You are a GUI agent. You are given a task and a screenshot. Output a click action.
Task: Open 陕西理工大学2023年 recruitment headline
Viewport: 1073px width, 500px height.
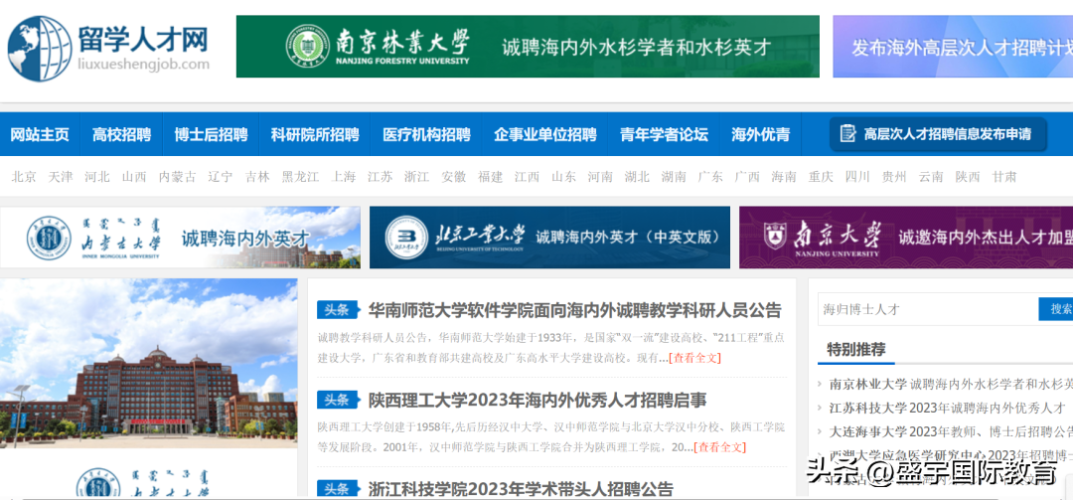537,400
